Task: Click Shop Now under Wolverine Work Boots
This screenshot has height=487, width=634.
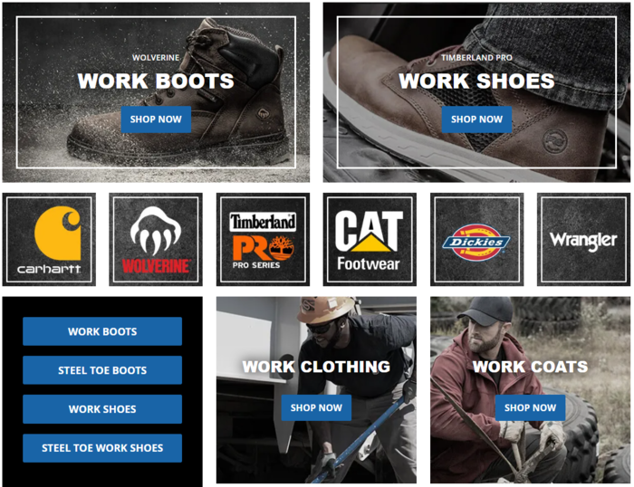Action: (x=156, y=119)
